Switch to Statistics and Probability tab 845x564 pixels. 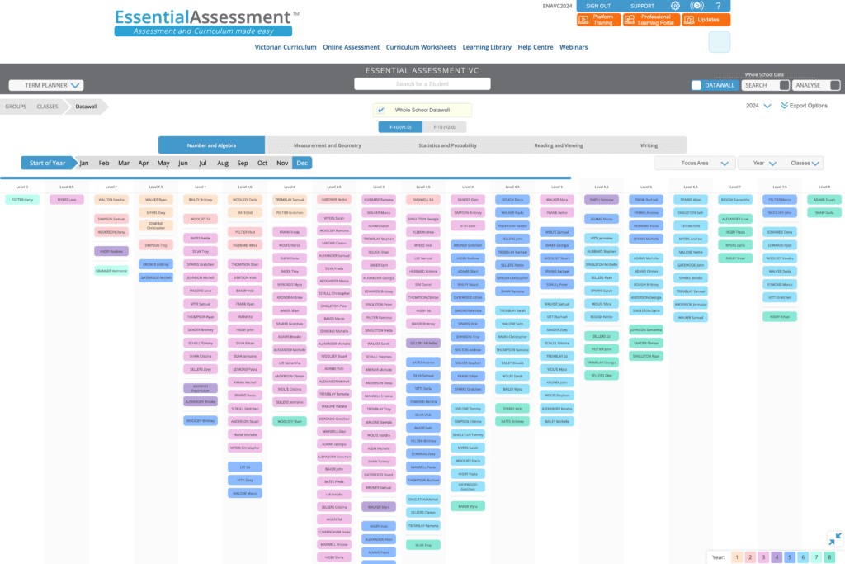[x=447, y=145]
